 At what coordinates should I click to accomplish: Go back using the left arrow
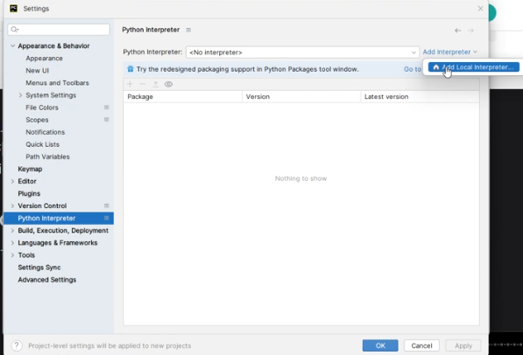[457, 31]
